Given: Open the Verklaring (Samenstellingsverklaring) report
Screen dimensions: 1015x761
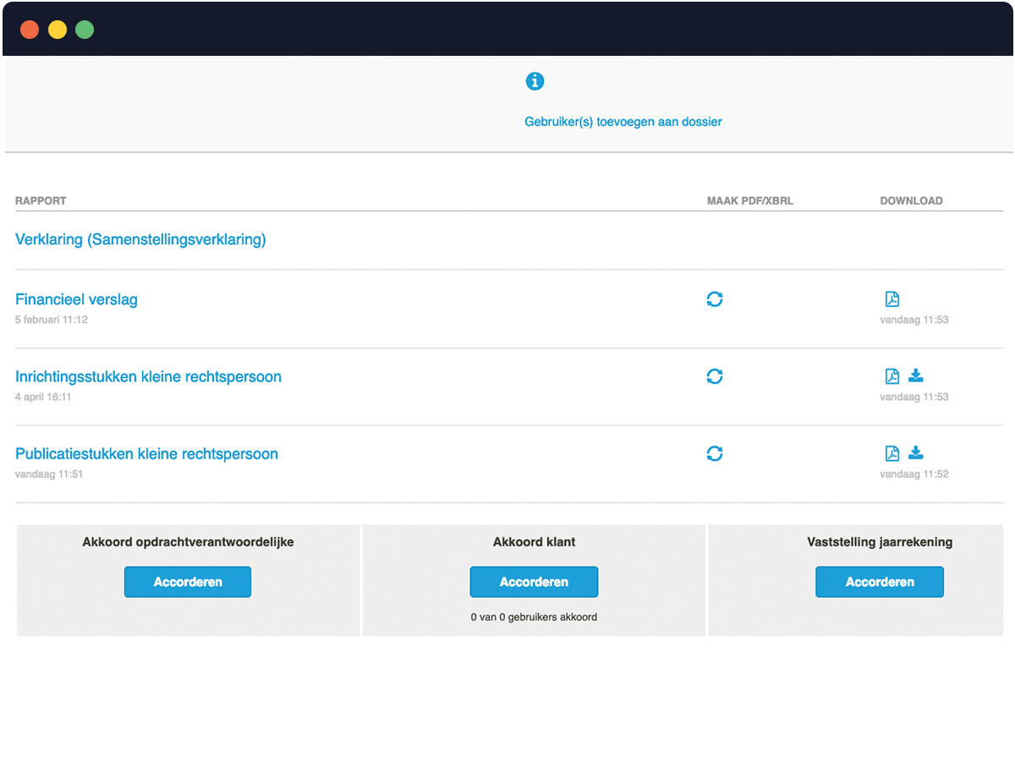Looking at the screenshot, I should coord(140,240).
